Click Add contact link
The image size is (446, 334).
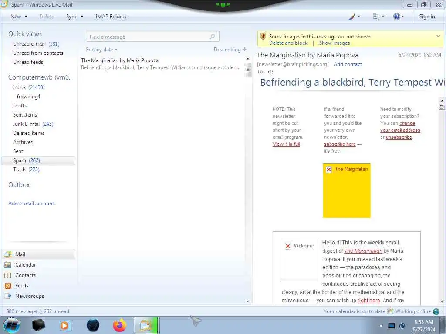(348, 64)
